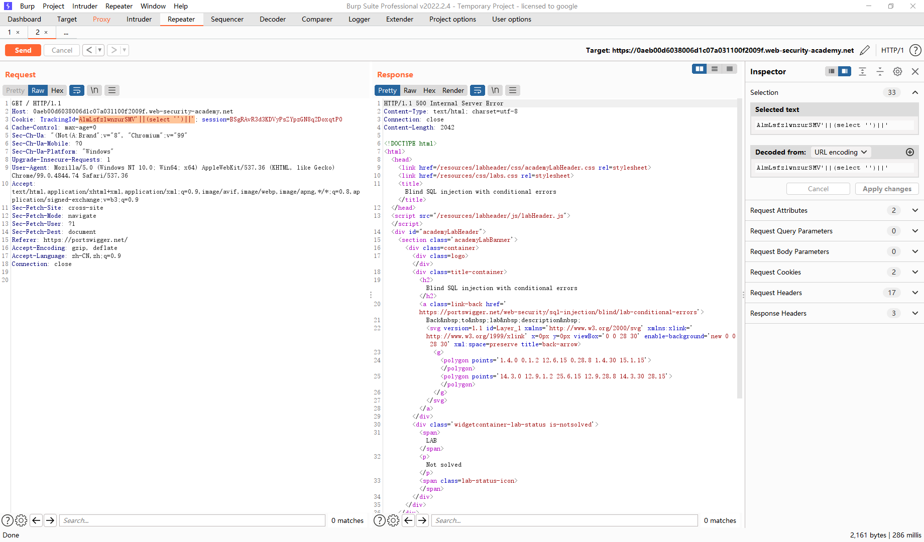Click the Response vertical scrollbar

click(x=739, y=248)
